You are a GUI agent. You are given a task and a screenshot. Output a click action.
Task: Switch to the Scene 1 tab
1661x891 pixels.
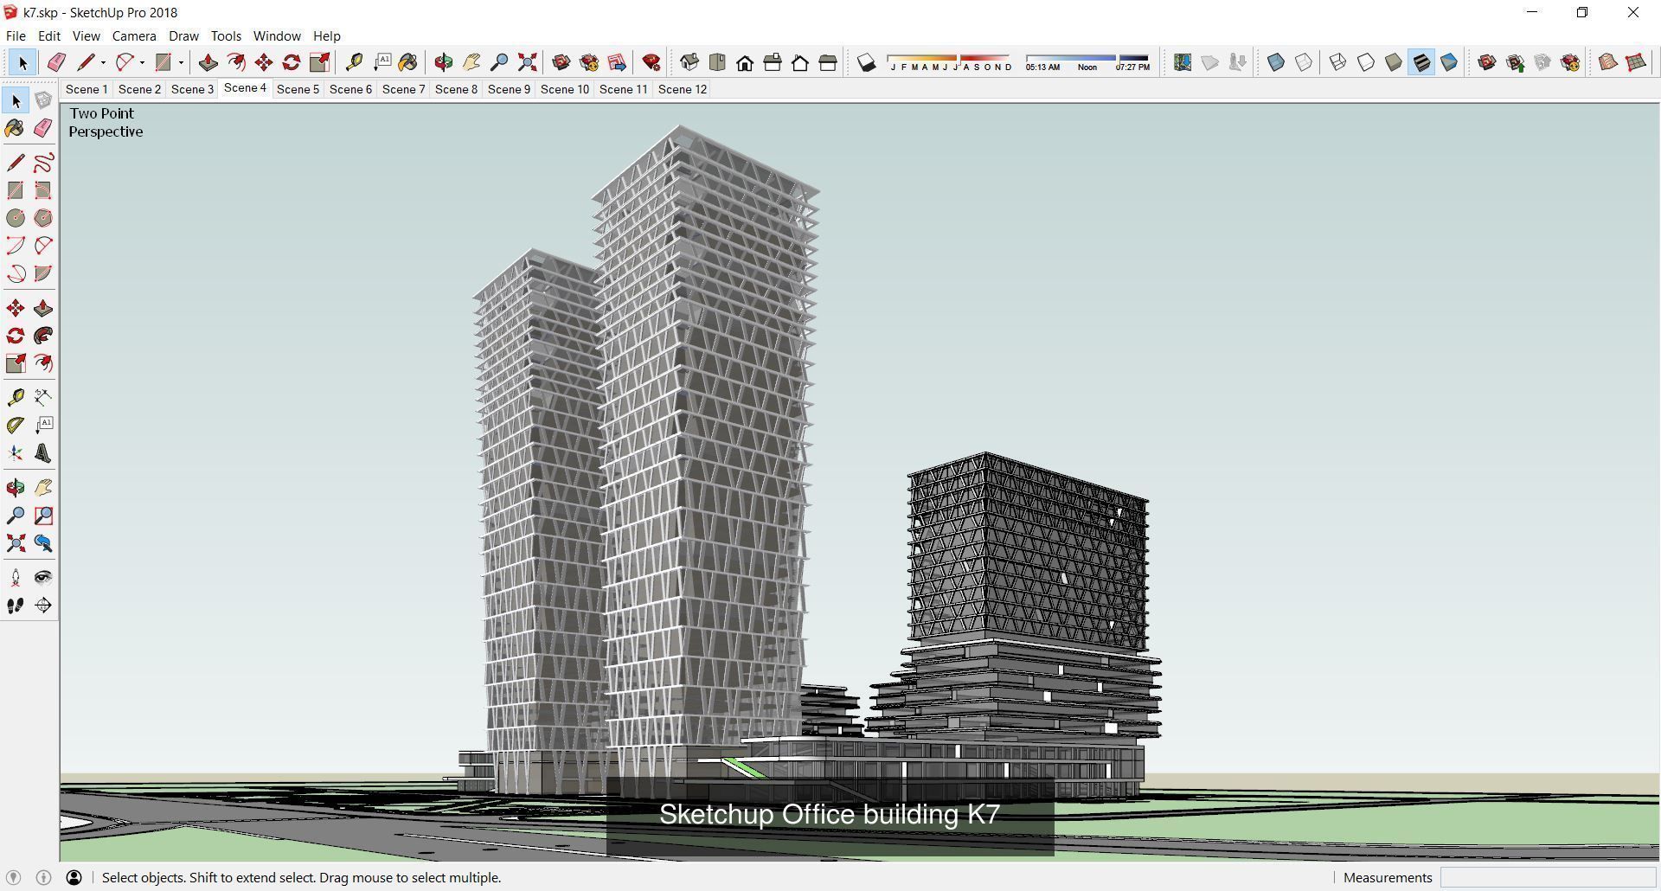click(x=87, y=89)
